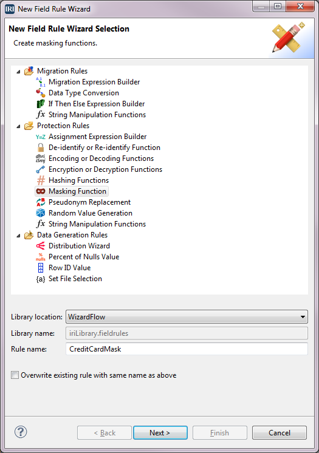The image size is (319, 453).
Task: Open the help question mark icon
Action: point(21,432)
